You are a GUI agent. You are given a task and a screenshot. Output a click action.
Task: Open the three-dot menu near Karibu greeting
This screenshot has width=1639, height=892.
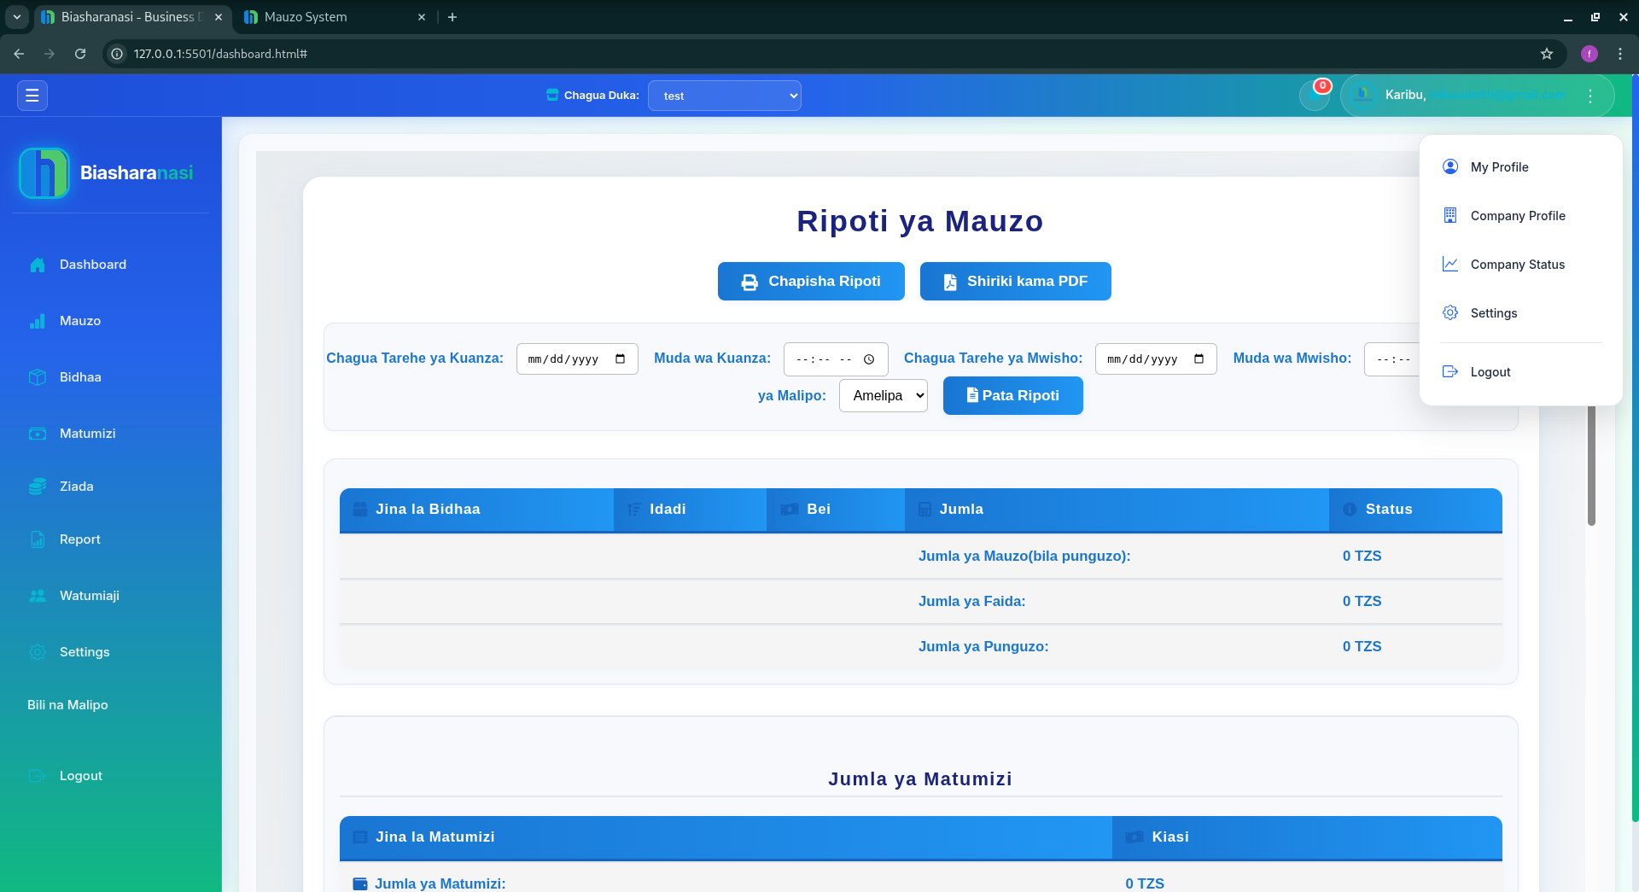(x=1590, y=95)
